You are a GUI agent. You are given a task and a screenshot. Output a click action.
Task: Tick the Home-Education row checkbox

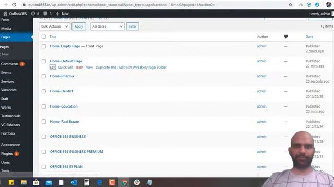pos(44,106)
